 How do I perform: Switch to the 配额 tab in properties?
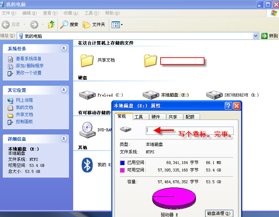click(192, 117)
